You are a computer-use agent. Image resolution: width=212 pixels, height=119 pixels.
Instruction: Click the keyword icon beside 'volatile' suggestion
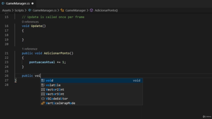tap(43, 85)
